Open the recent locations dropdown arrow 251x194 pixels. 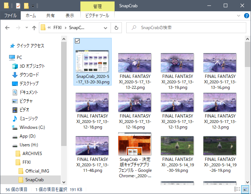coord(27,28)
